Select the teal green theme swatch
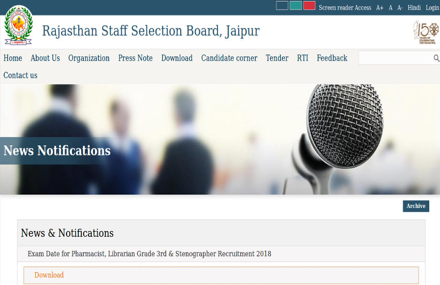 click(x=296, y=6)
